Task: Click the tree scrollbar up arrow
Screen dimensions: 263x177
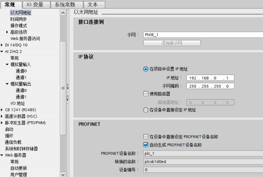Action: click(x=63, y=13)
